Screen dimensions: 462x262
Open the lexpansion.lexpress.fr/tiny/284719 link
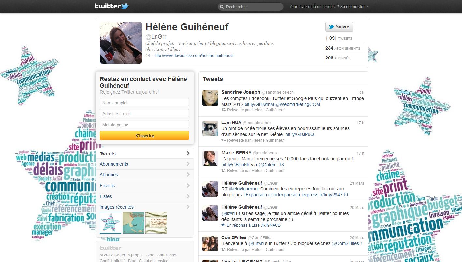(313, 195)
